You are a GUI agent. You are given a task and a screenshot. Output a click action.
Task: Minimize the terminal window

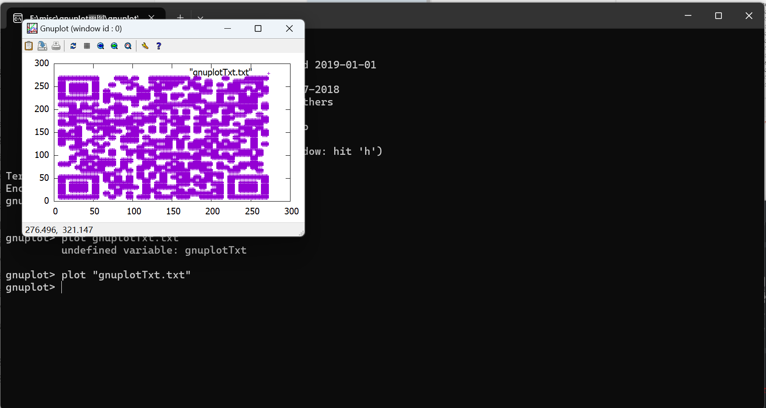(x=688, y=15)
